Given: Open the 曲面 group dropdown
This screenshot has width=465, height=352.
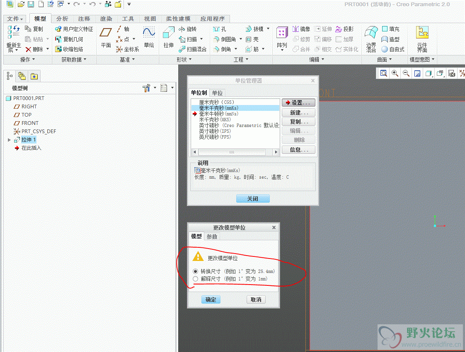Looking at the screenshot, I should (385, 60).
